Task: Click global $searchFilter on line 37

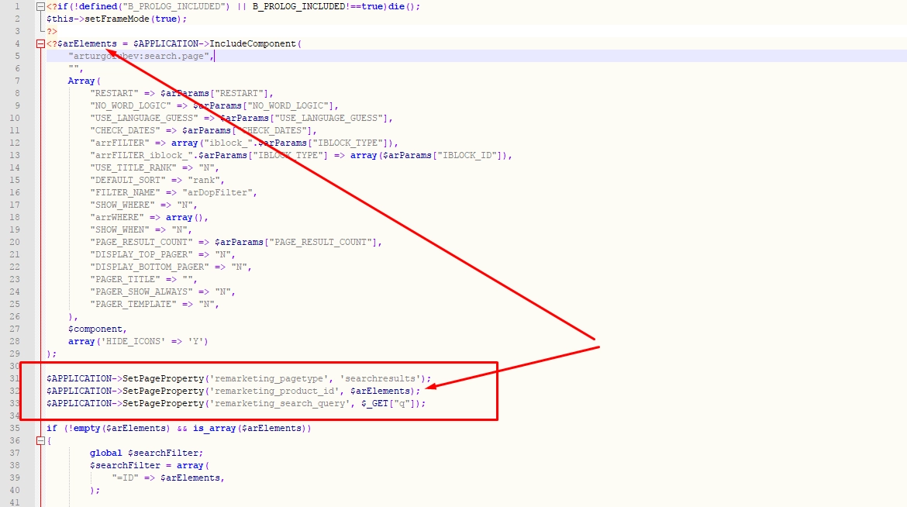Action: point(147,454)
